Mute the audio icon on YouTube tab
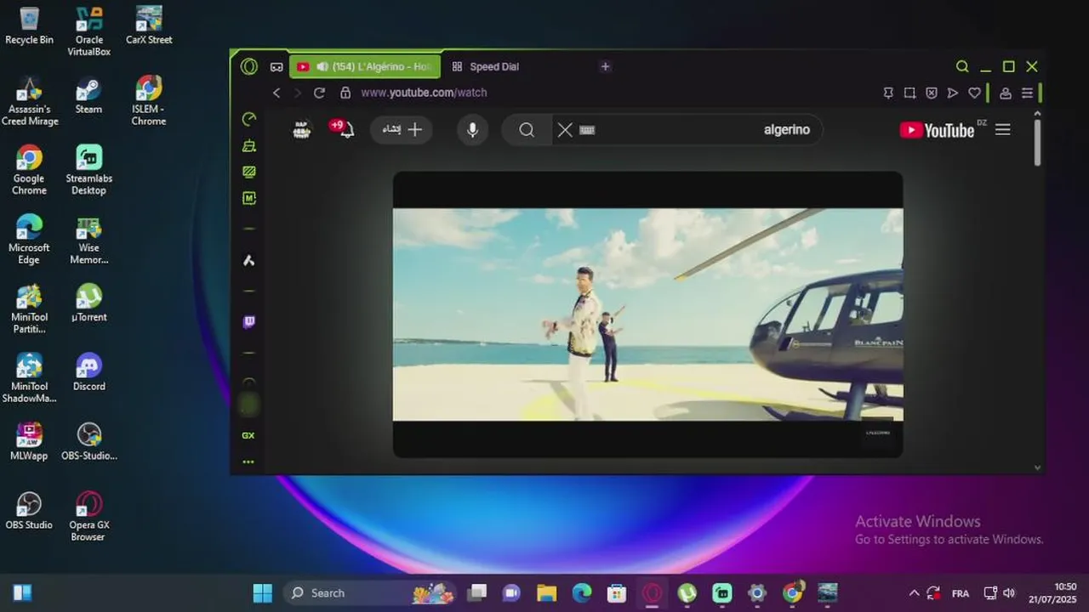Image resolution: width=1089 pixels, height=612 pixels. pyautogui.click(x=322, y=66)
